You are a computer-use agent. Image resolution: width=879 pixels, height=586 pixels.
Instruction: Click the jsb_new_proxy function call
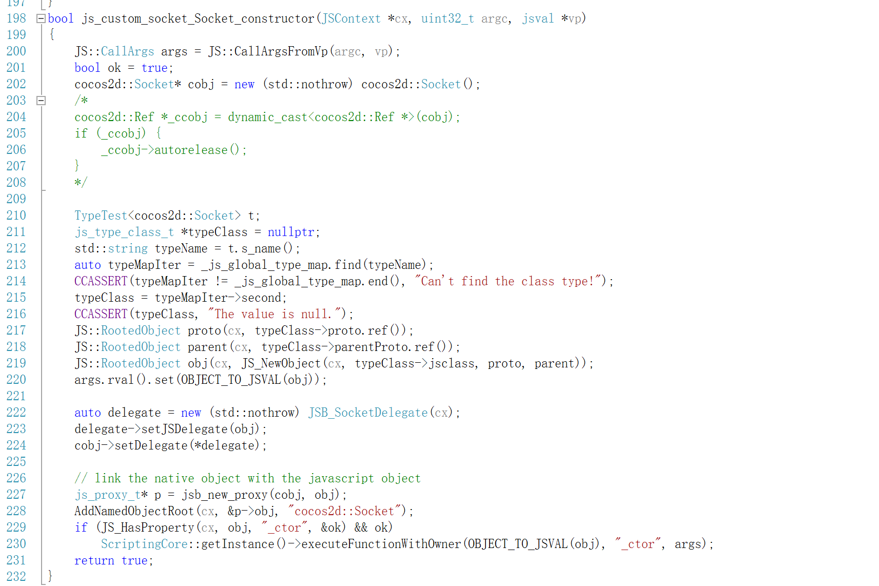coord(224,495)
